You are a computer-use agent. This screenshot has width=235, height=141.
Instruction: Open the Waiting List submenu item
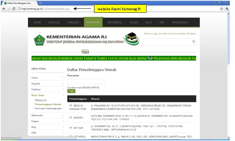coord(41,100)
